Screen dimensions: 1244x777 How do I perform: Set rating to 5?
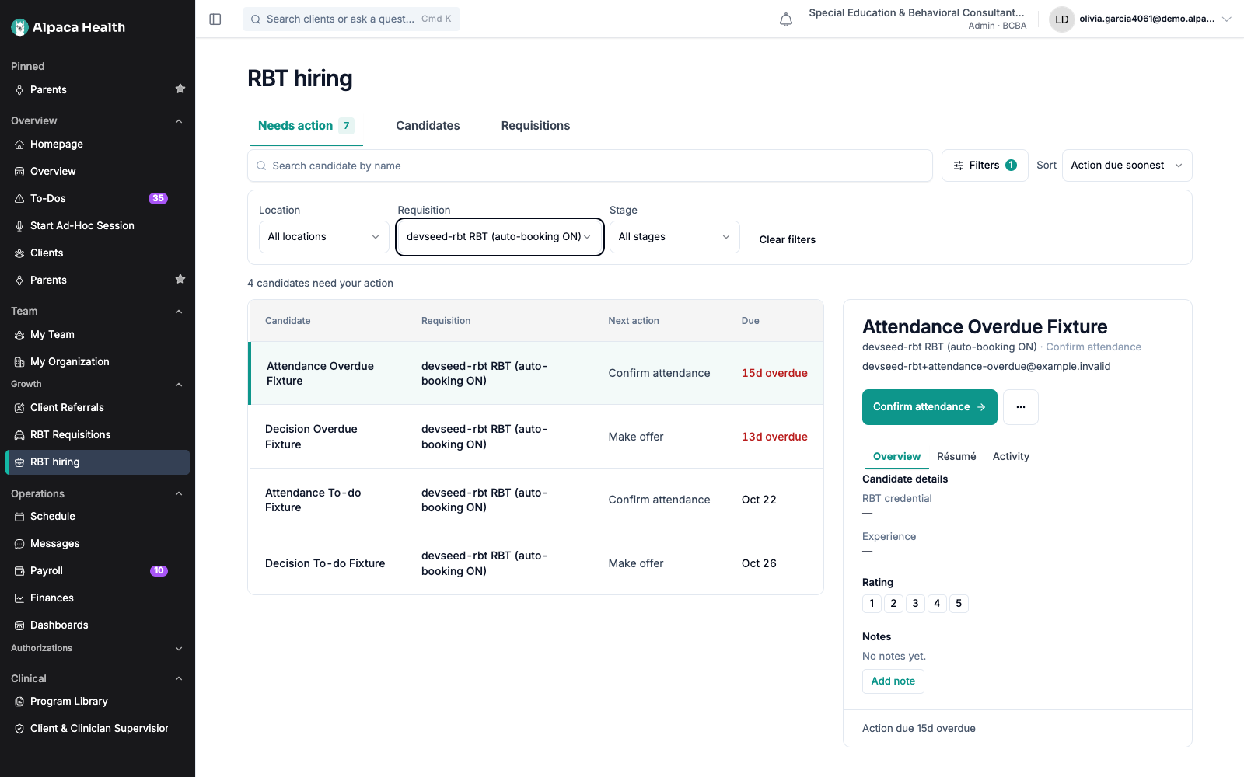(x=959, y=604)
